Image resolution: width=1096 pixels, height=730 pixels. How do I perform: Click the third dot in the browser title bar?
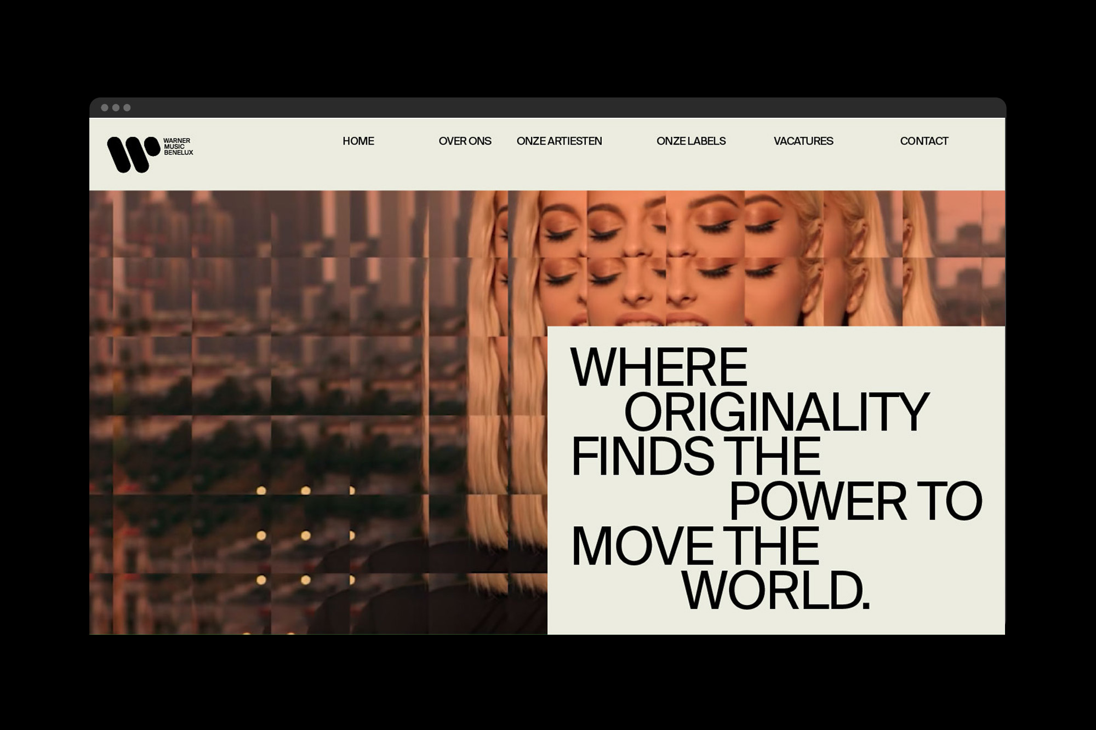tap(127, 108)
